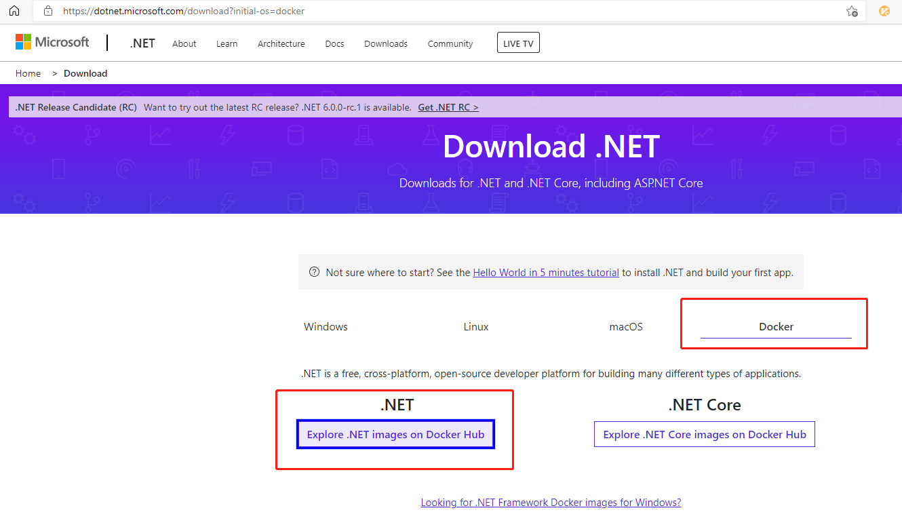Open the Community navigation link
The width and height of the screenshot is (902, 523).
tap(450, 43)
